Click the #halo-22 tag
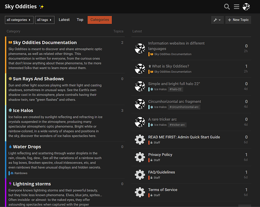 [x=175, y=89]
